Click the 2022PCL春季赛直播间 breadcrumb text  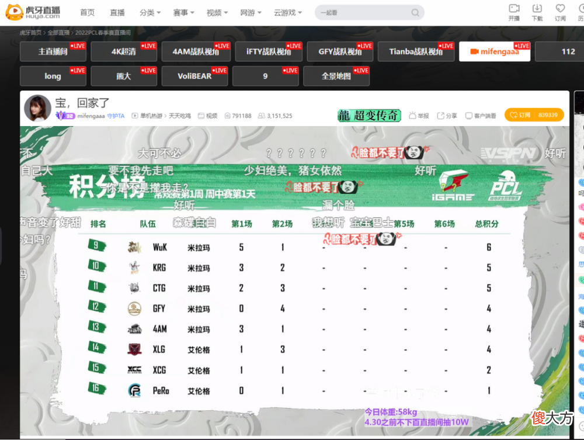point(103,32)
